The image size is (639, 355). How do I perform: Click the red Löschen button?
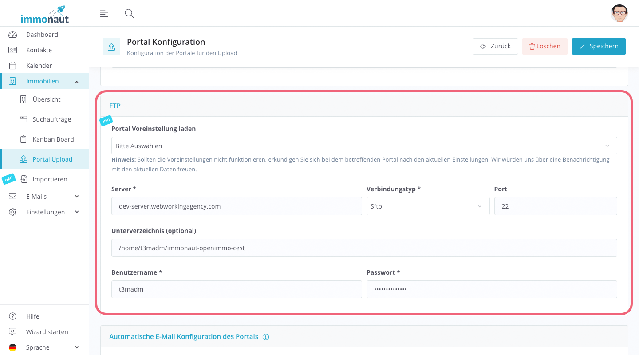(x=544, y=46)
